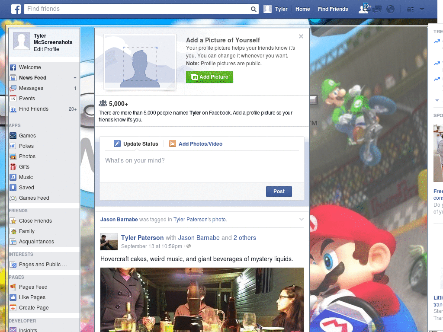This screenshot has height=332, width=443.
Task: Click the Post button
Action: (279, 192)
